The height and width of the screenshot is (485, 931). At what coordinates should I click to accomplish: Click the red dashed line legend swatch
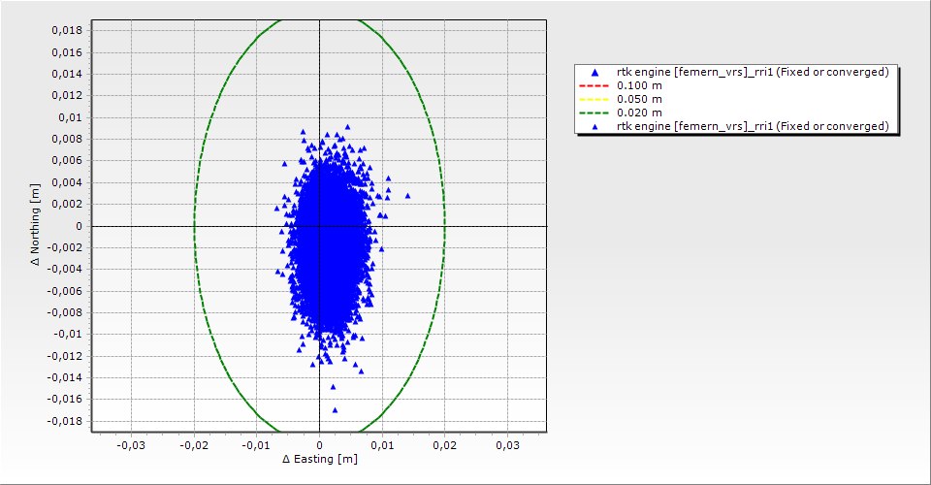(594, 86)
